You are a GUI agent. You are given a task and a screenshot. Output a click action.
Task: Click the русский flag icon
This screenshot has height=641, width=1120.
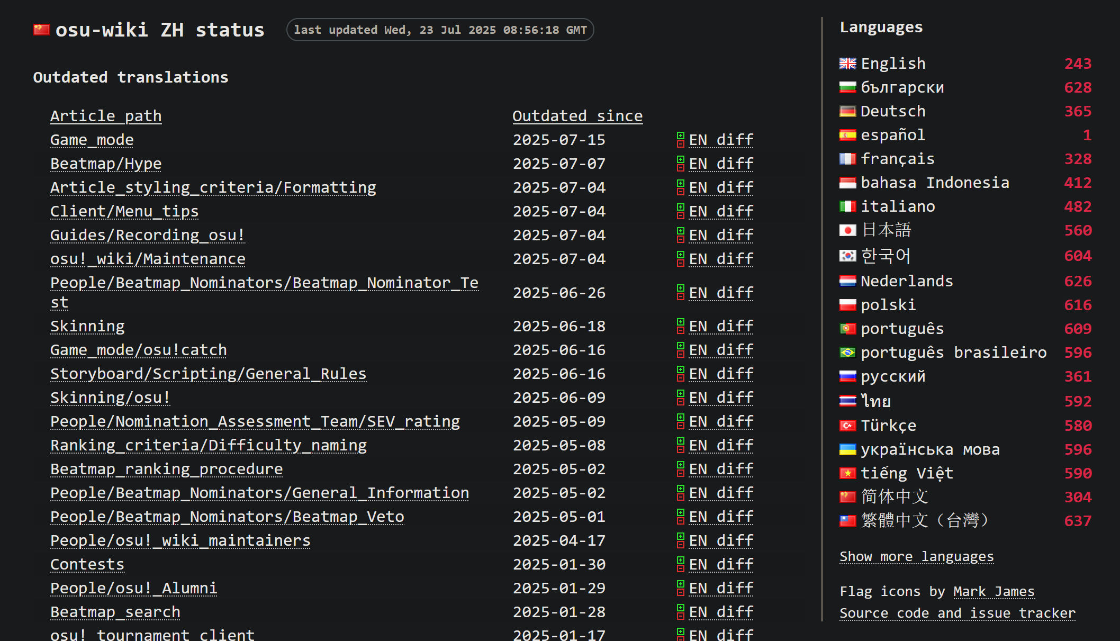847,376
